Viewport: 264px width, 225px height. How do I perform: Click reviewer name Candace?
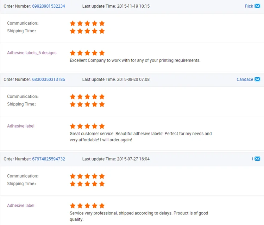tap(245, 79)
